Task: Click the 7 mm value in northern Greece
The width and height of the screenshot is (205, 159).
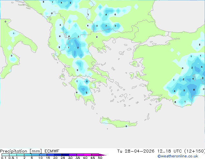Action: (78, 48)
